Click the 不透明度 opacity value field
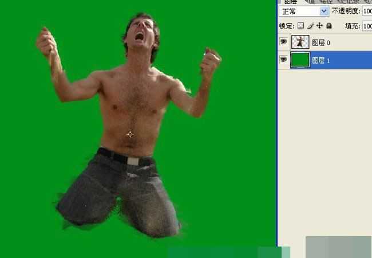Image resolution: width=372 pixels, height=258 pixels. (366, 11)
